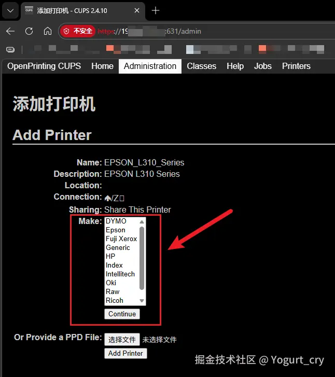
Task: Select DYMO in the Make list
Action: click(x=122, y=221)
